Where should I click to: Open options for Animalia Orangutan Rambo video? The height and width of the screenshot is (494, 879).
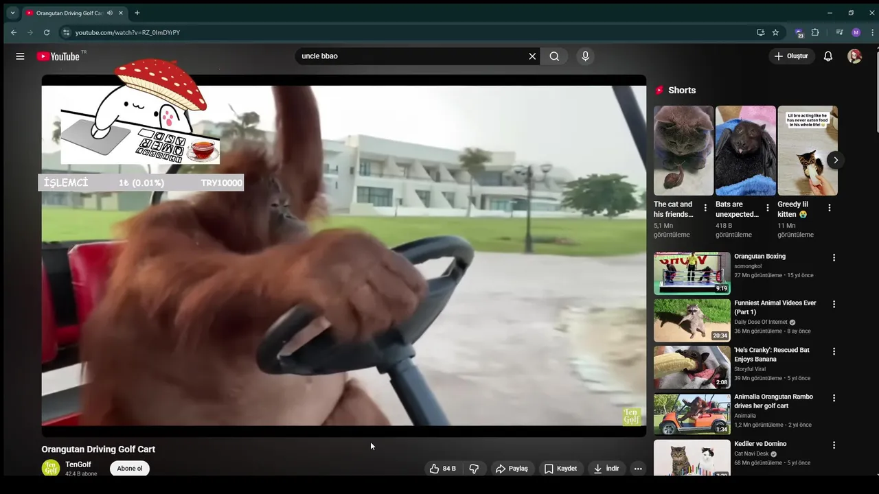[834, 398]
